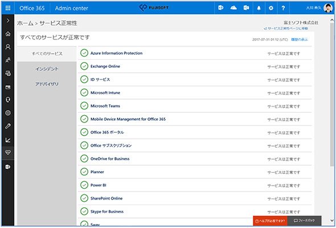Open history view link next to date
This screenshot has height=228, width=336.
coord(300,39)
